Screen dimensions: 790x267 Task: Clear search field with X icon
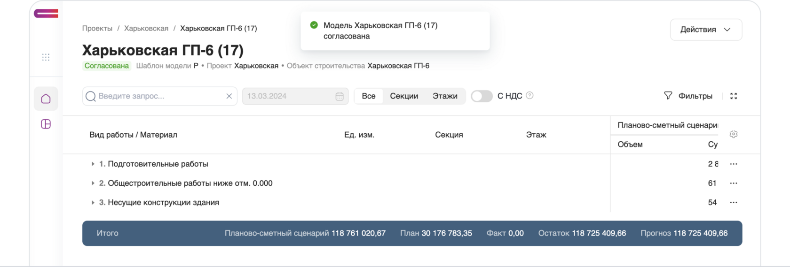[x=229, y=96]
